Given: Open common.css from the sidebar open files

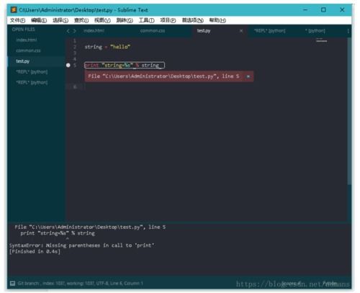Looking at the screenshot, I should (28, 51).
